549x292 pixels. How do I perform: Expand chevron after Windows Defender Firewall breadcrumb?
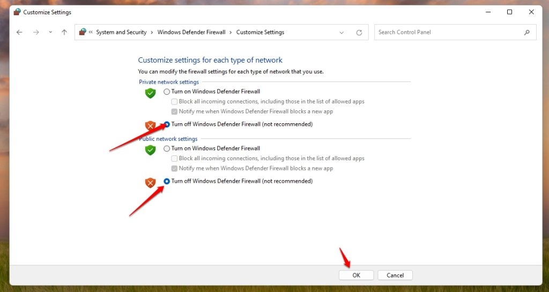pyautogui.click(x=231, y=32)
